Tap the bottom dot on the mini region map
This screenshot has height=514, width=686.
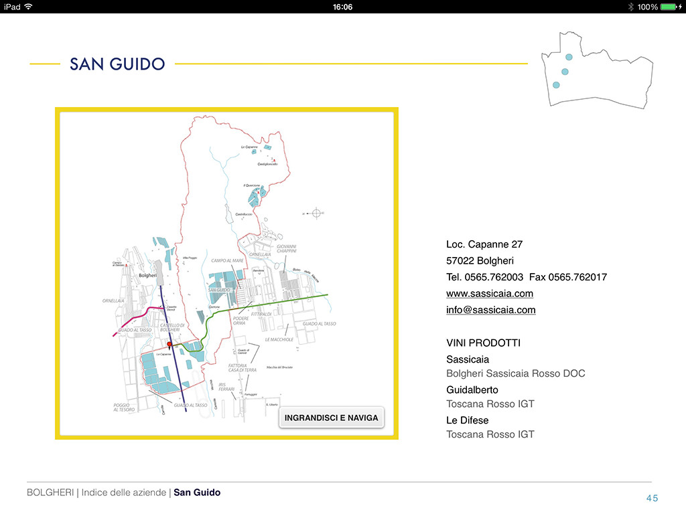point(556,85)
